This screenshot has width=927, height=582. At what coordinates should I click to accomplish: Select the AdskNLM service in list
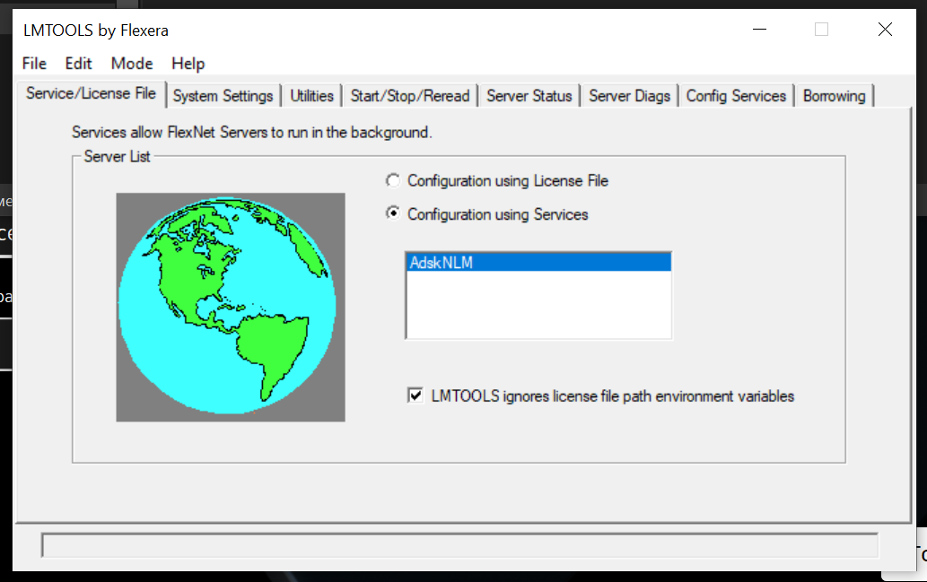click(x=538, y=263)
